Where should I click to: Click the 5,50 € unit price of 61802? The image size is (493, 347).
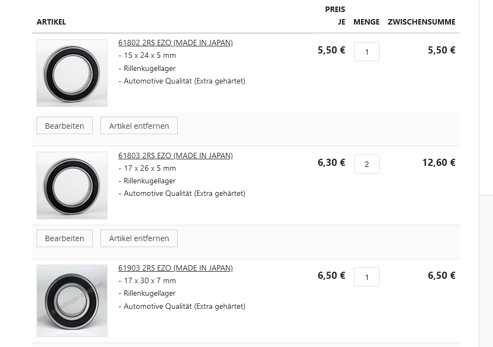[x=332, y=50]
